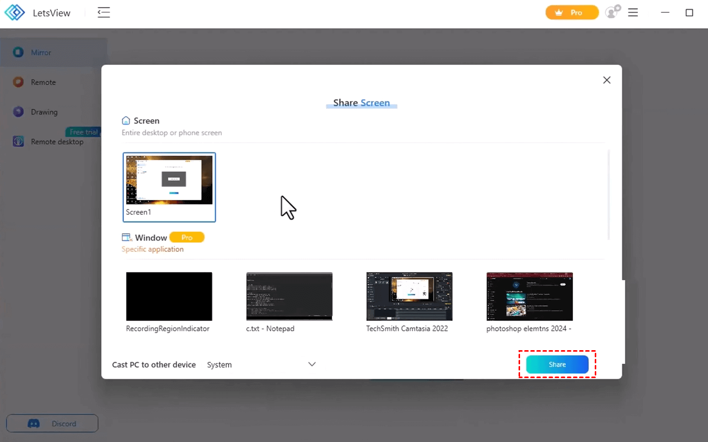The width and height of the screenshot is (708, 442).
Task: Expand the System audio dropdown
Action: pyautogui.click(x=262, y=365)
